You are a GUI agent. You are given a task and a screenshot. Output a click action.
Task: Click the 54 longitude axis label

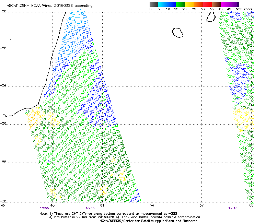(x=152, y=205)
